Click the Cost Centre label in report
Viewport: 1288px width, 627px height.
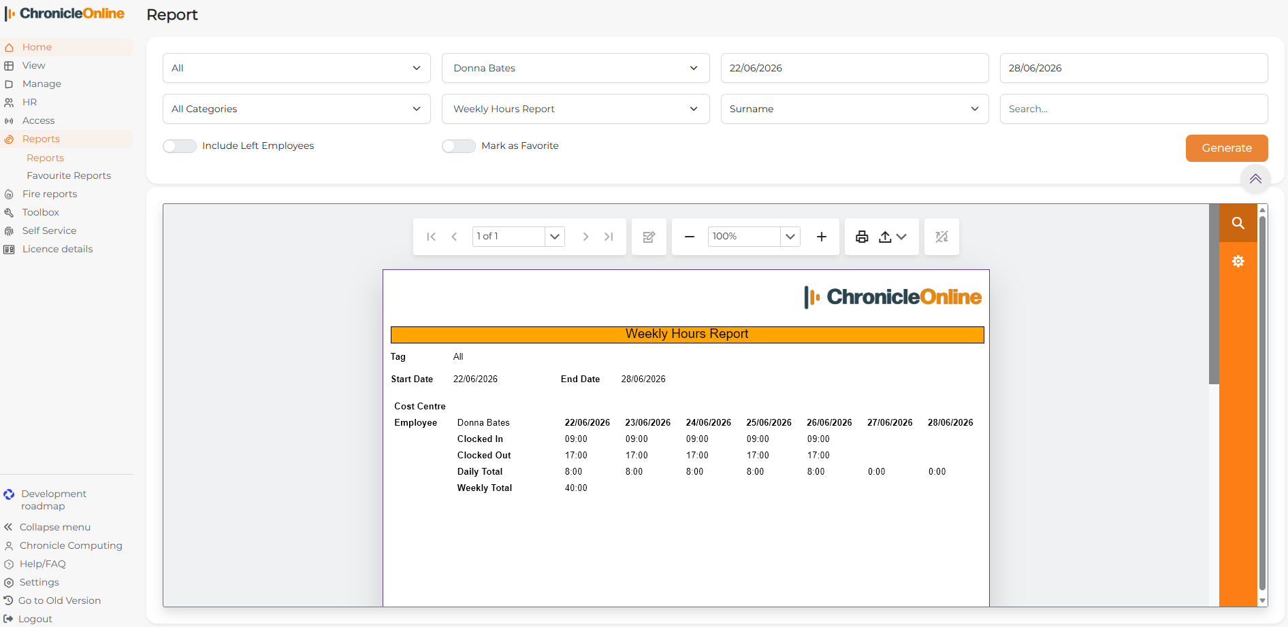pyautogui.click(x=420, y=407)
